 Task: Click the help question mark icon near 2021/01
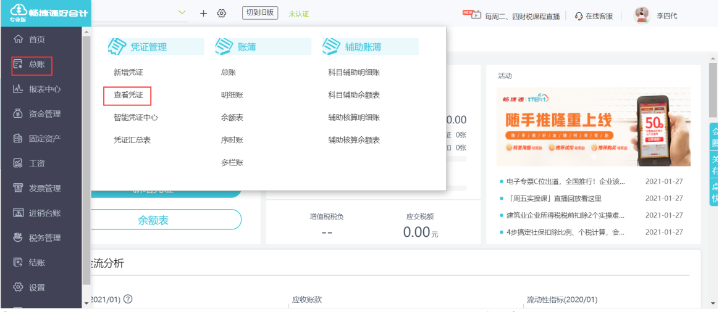(x=128, y=299)
